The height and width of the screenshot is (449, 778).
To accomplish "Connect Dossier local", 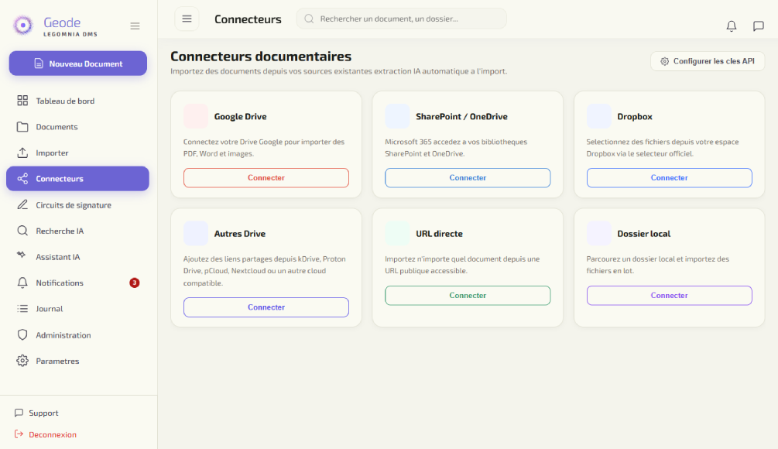I will [x=669, y=295].
